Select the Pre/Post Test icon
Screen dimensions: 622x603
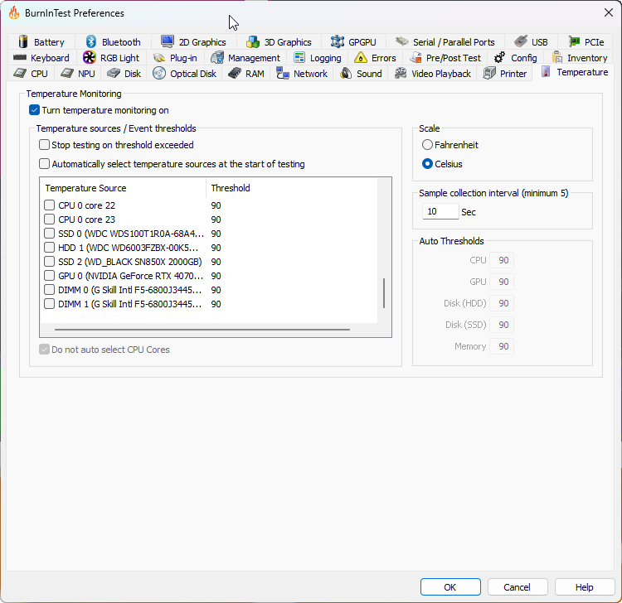(415, 57)
